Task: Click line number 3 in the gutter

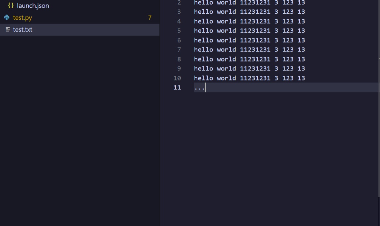Action: [179, 12]
